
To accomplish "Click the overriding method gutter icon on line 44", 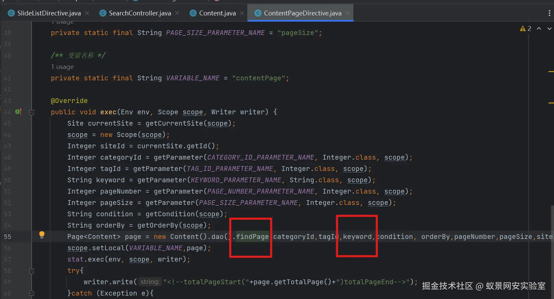I will [x=19, y=112].
